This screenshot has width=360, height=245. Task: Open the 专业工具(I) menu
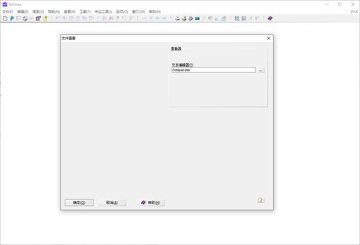[x=103, y=11]
